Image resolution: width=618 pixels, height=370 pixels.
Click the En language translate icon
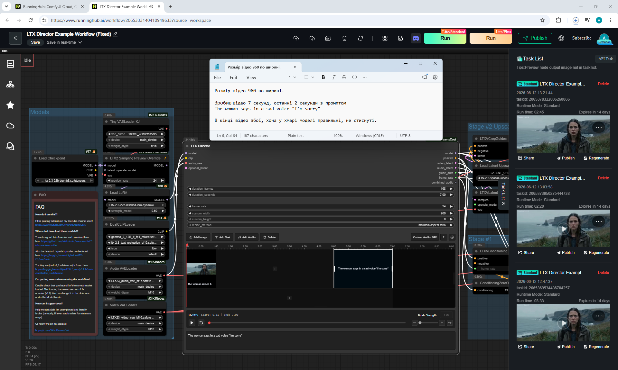point(328,38)
